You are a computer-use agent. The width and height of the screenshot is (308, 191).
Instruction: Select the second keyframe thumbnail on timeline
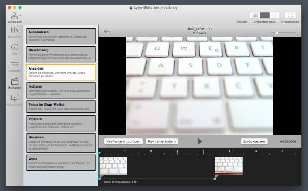coord(229,166)
